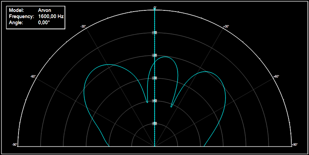
Task: Select the -30 dB ring label
Action: [154, 78]
